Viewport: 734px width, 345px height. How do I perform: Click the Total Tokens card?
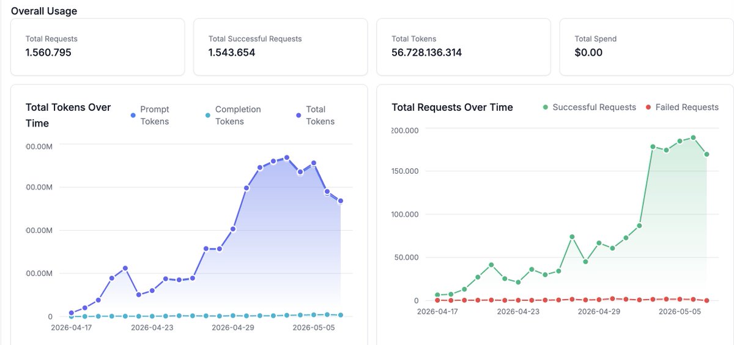click(x=464, y=47)
